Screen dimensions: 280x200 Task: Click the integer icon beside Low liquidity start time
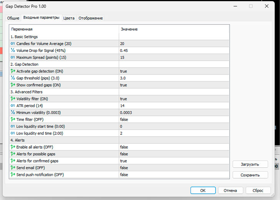click(x=13, y=126)
